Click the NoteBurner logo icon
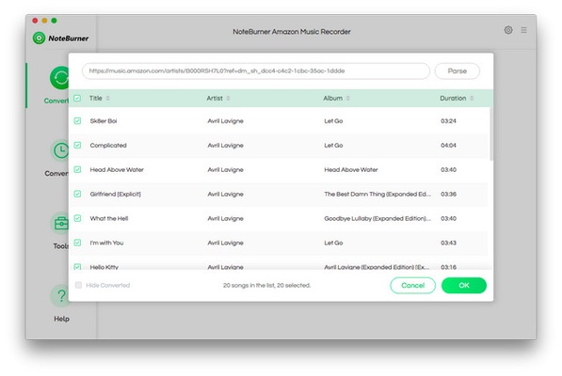Viewport: 562px width, 376px height. pyautogui.click(x=39, y=38)
